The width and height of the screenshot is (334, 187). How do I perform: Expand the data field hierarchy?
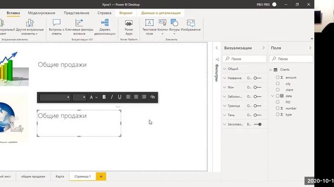pos(272,96)
